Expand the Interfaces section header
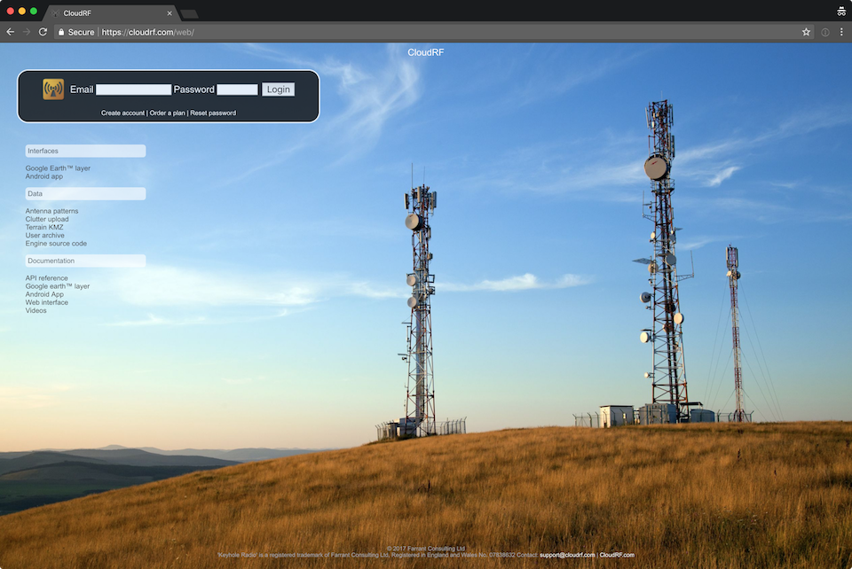 click(x=85, y=150)
